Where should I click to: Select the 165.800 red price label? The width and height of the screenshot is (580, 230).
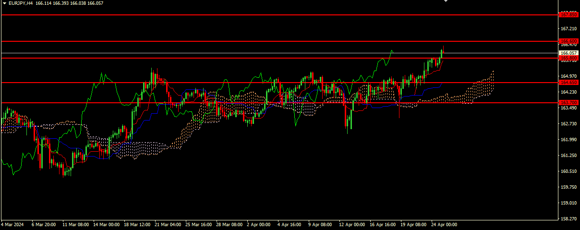pos(568,58)
